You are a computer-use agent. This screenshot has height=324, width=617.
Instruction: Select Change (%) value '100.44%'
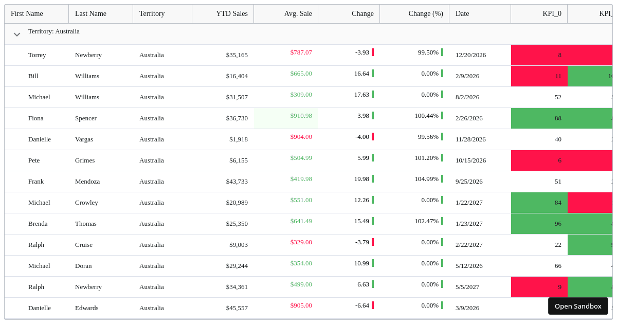tap(427, 116)
